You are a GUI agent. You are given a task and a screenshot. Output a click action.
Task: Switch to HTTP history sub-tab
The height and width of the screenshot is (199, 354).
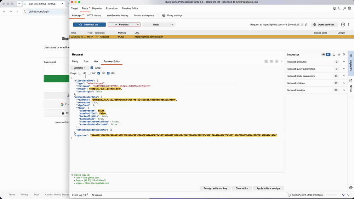point(94,15)
